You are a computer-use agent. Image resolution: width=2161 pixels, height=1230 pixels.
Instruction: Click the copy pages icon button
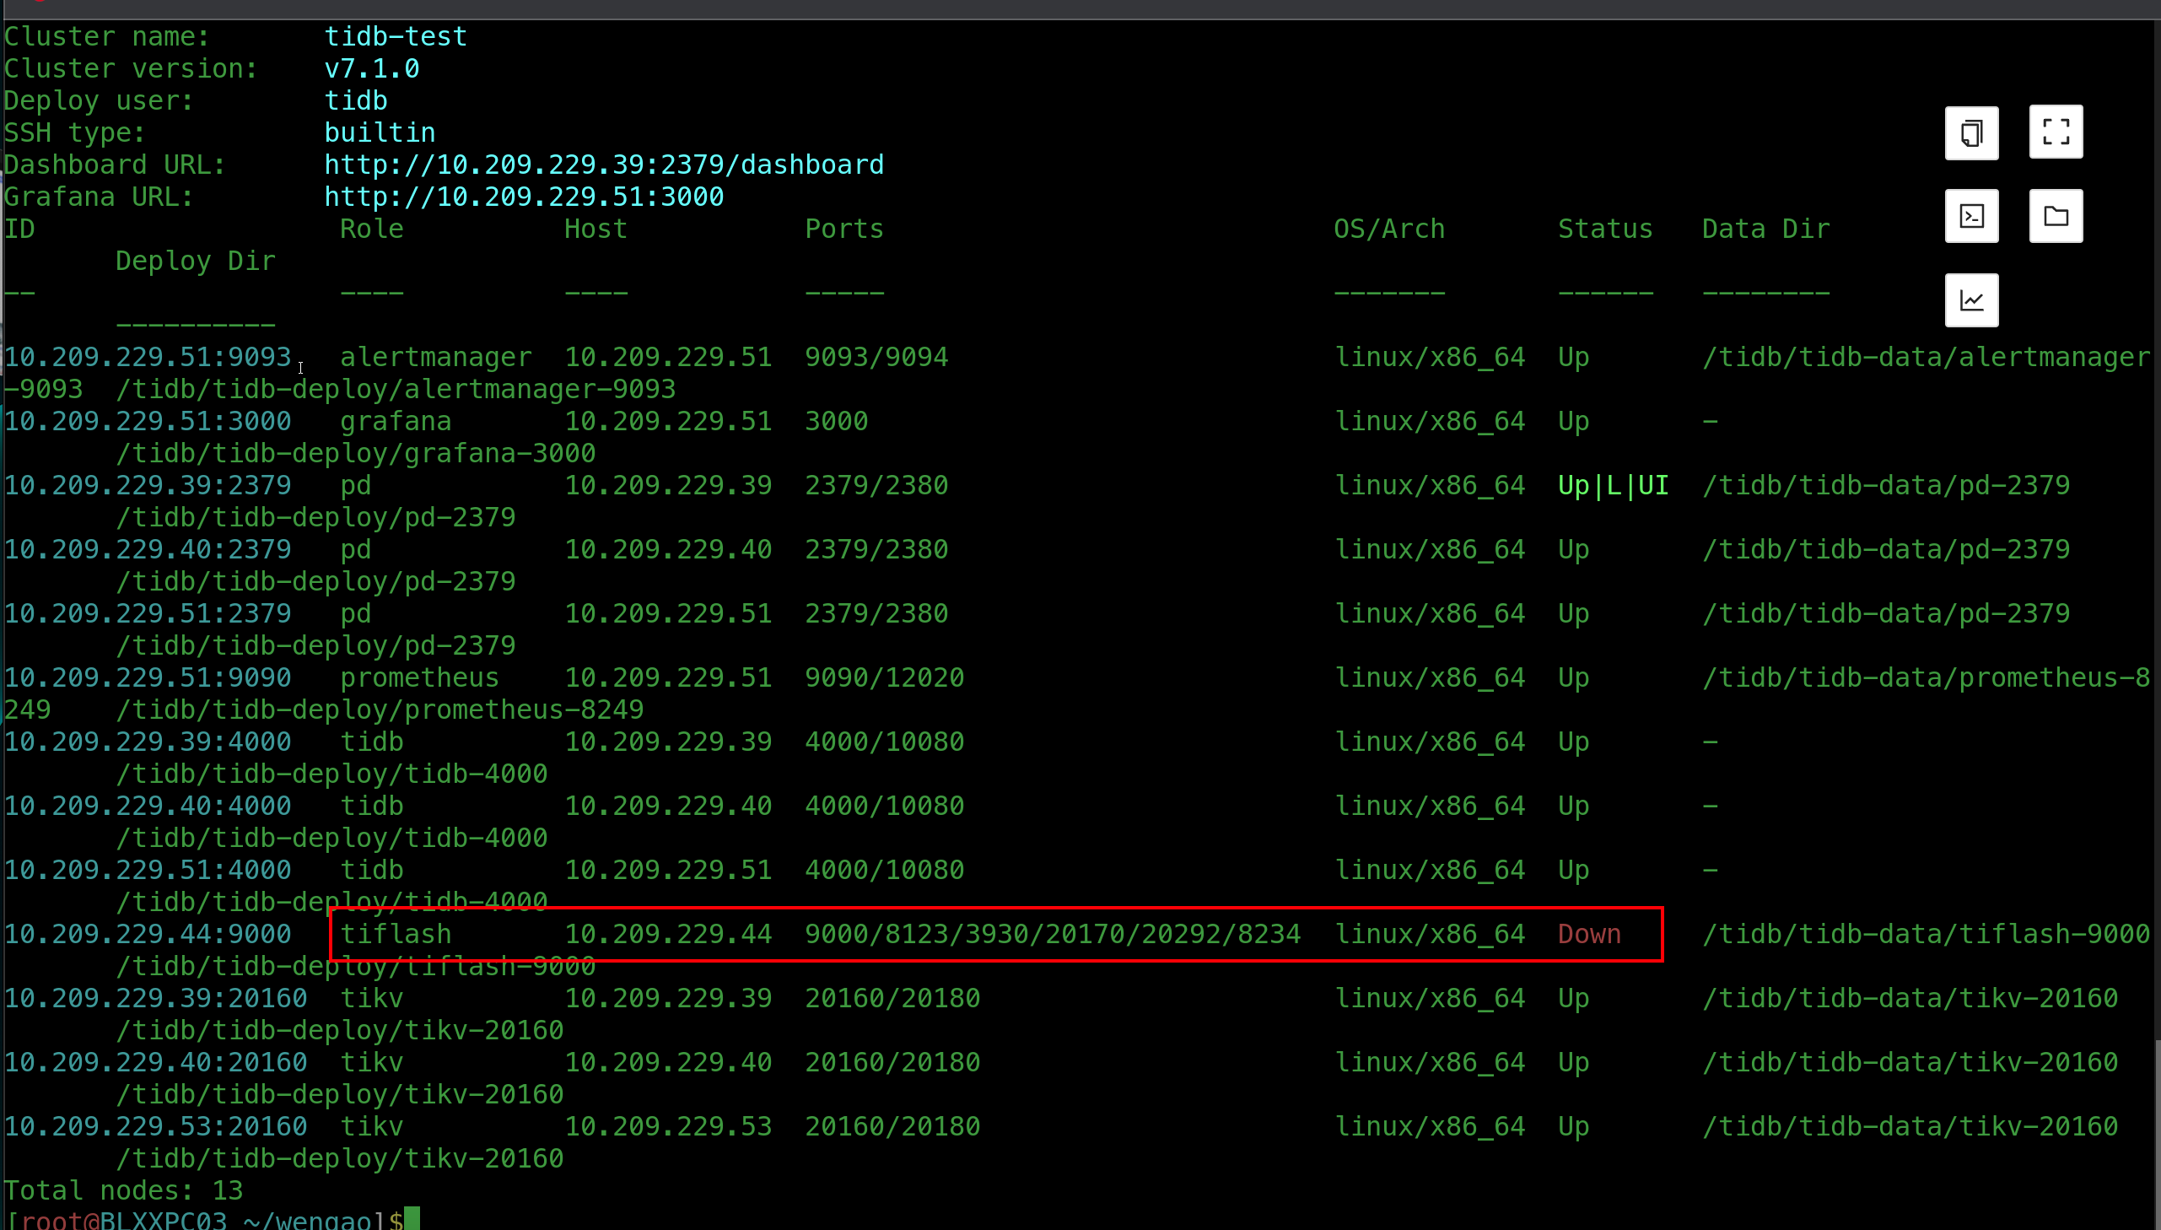tap(1971, 132)
